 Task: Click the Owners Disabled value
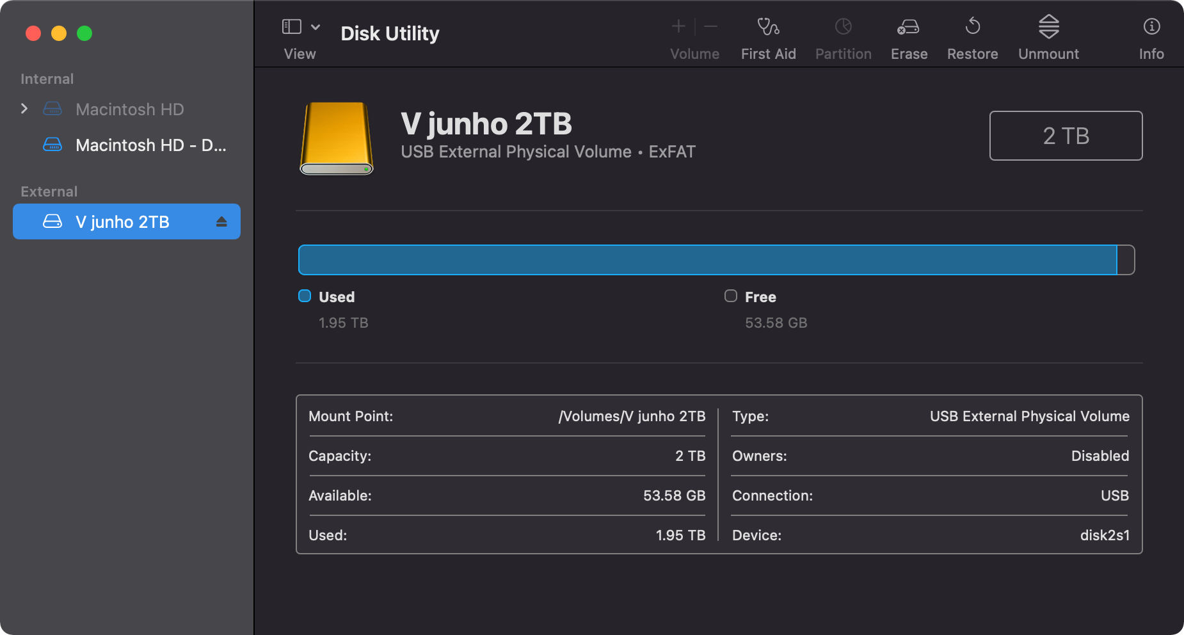[x=1100, y=456]
